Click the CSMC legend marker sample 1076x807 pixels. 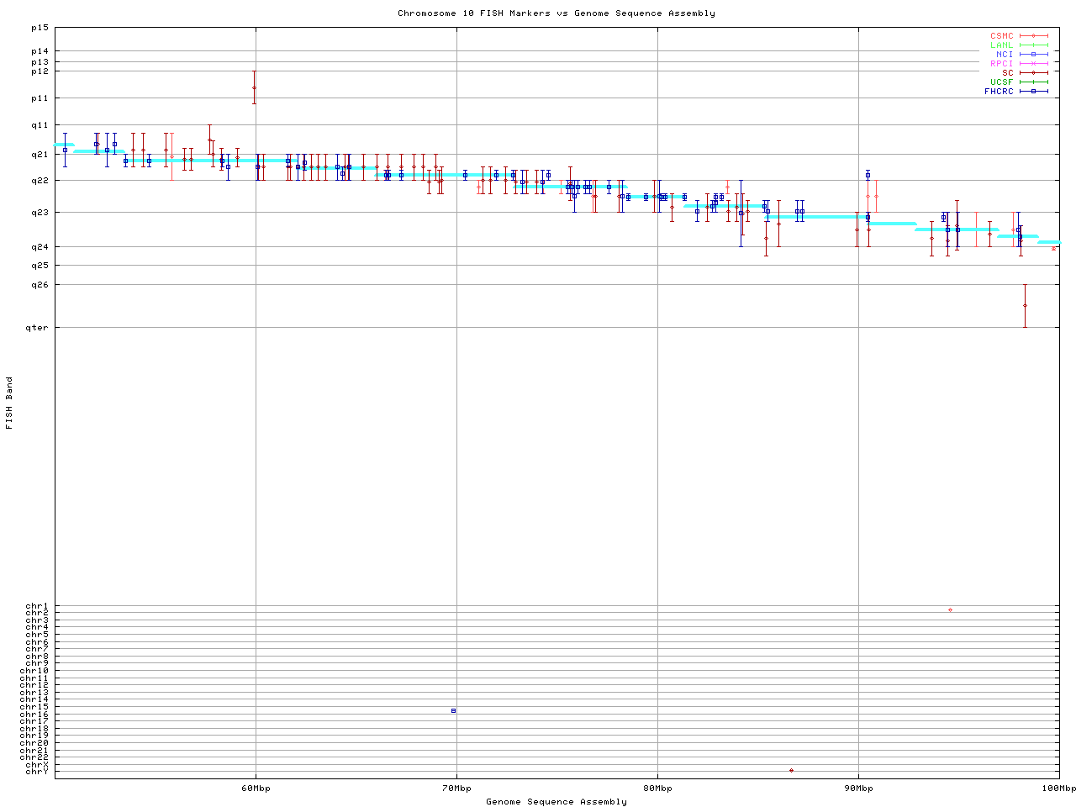pos(1033,36)
